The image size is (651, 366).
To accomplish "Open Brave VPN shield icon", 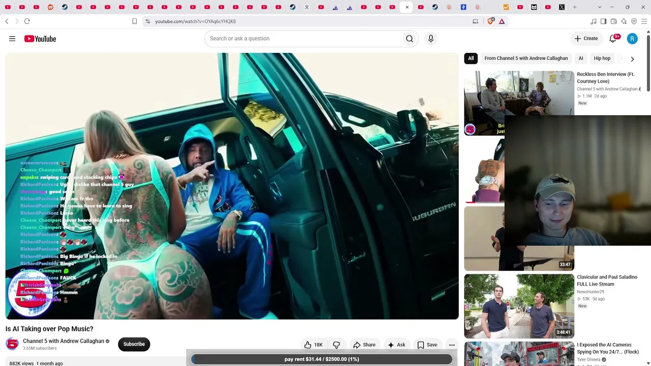I will click(634, 21).
